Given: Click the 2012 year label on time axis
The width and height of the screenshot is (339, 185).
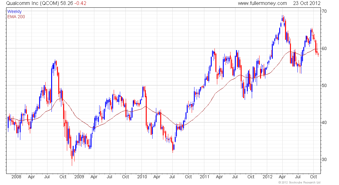Looking at the screenshot, I should 268,177.
